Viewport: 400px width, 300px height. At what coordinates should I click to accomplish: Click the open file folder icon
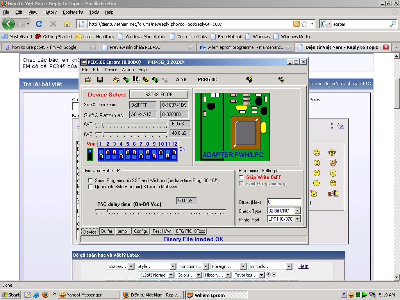tap(88, 80)
